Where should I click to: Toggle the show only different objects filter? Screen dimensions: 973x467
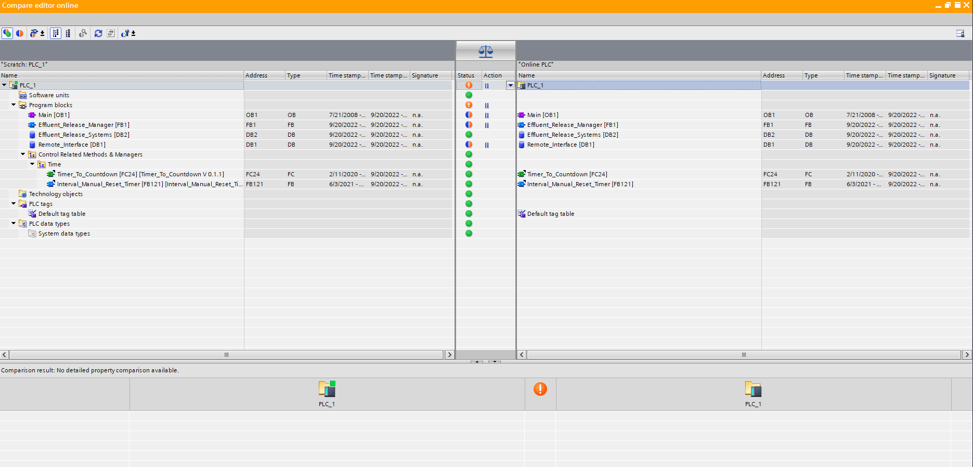click(20, 33)
